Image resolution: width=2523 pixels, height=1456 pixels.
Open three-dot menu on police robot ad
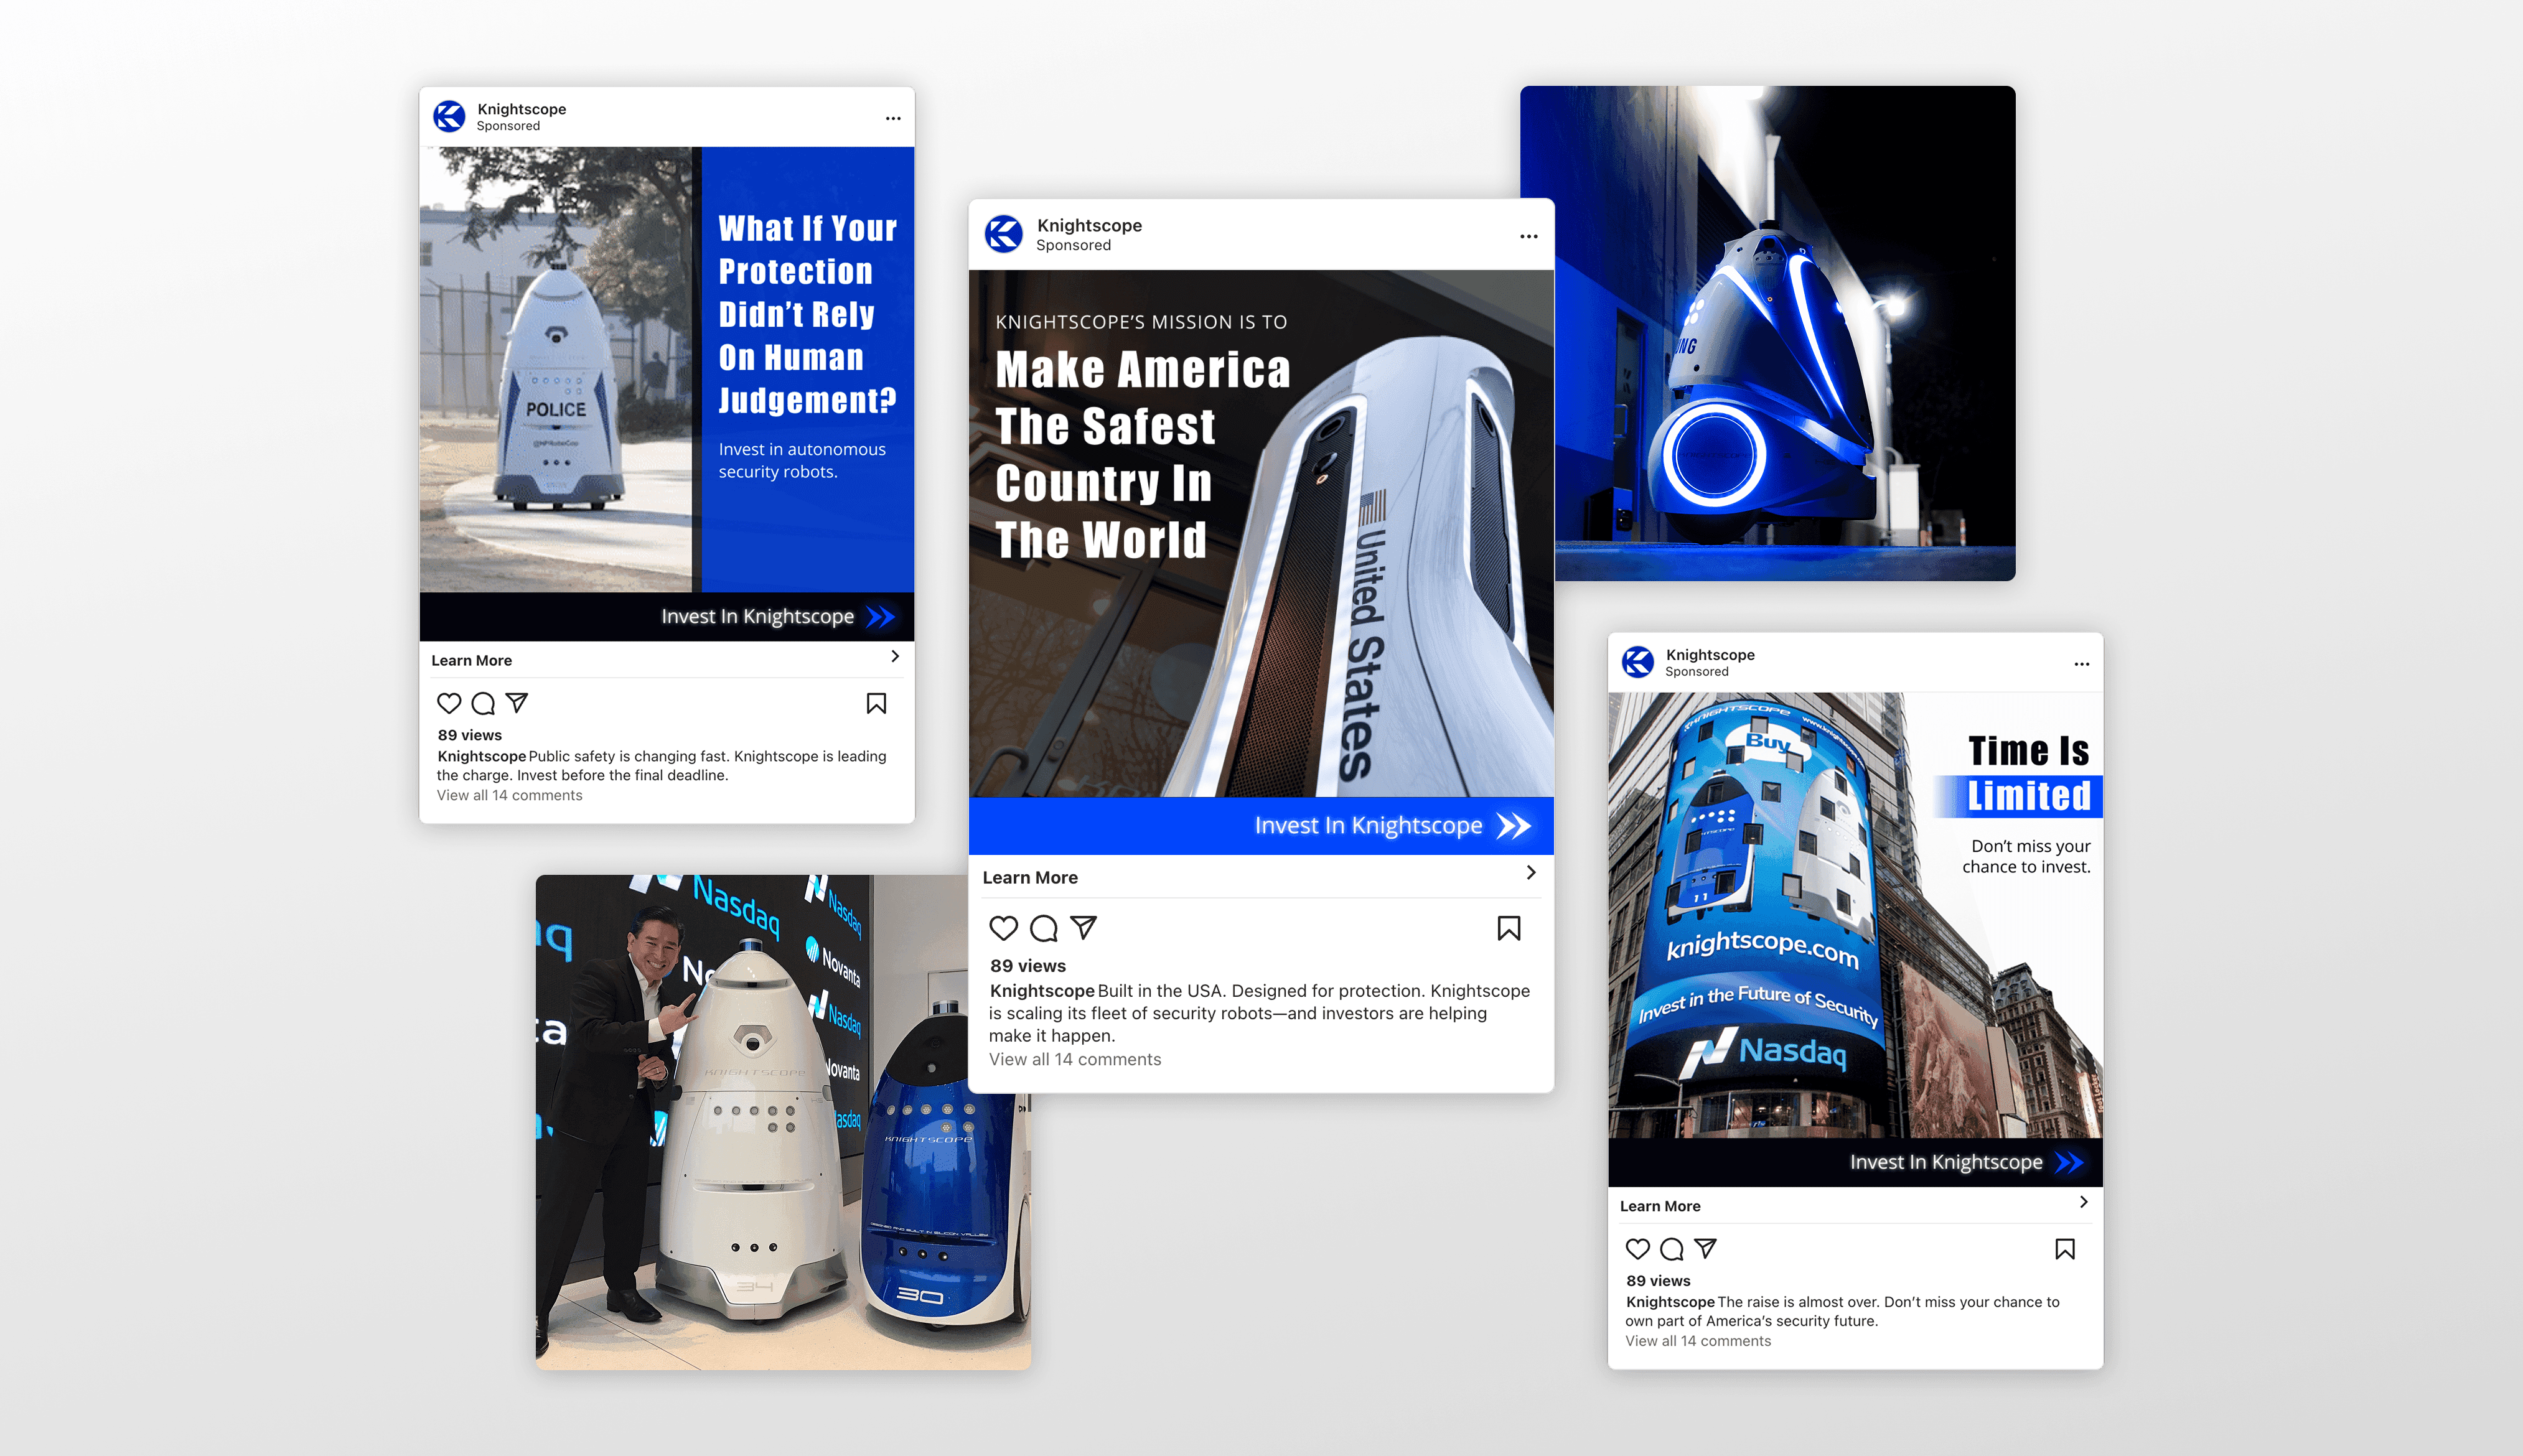893,118
